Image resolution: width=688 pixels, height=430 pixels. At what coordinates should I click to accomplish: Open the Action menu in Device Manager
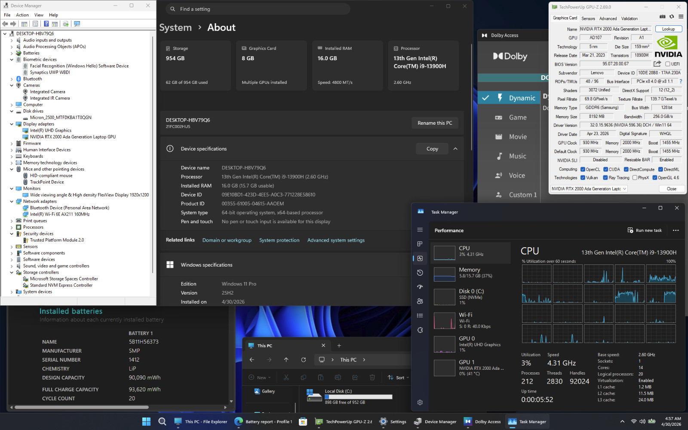click(x=22, y=15)
